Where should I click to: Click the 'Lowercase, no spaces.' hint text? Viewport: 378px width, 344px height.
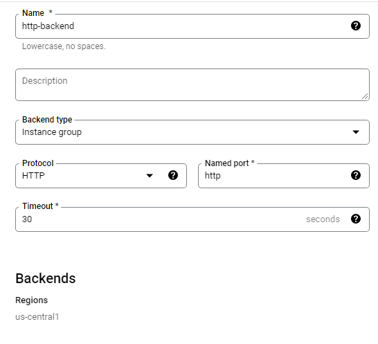(x=64, y=46)
